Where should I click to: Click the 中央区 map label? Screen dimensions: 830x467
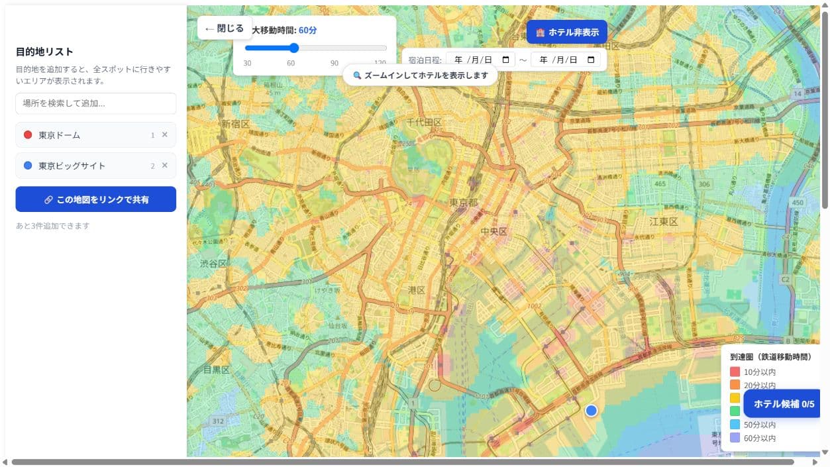pos(493,231)
